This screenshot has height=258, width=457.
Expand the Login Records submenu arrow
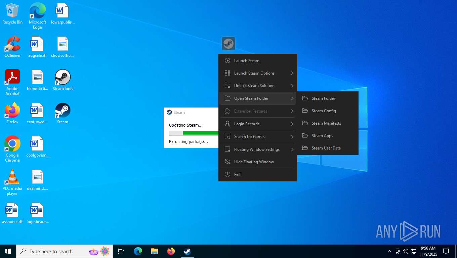pyautogui.click(x=292, y=124)
